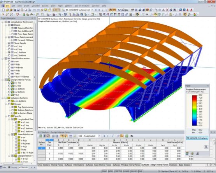Screen dimensions: 216x173
Task: Switch to Data tab in navigator
Action: [3, 168]
